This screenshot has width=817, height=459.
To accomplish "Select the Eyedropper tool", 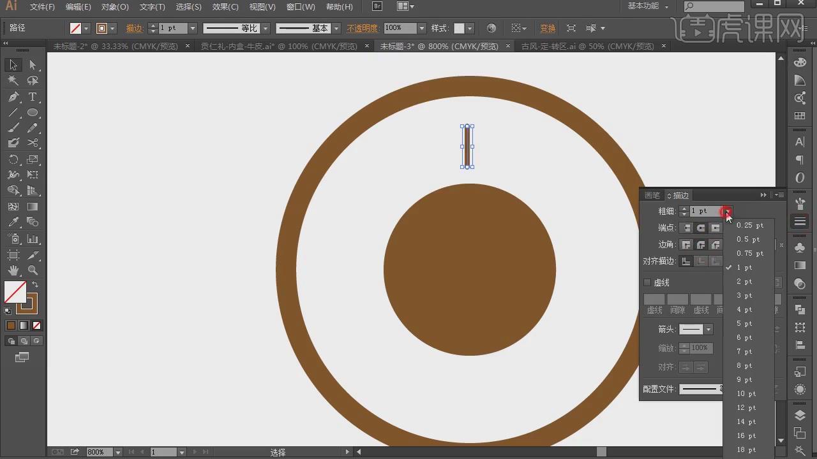I will point(13,222).
